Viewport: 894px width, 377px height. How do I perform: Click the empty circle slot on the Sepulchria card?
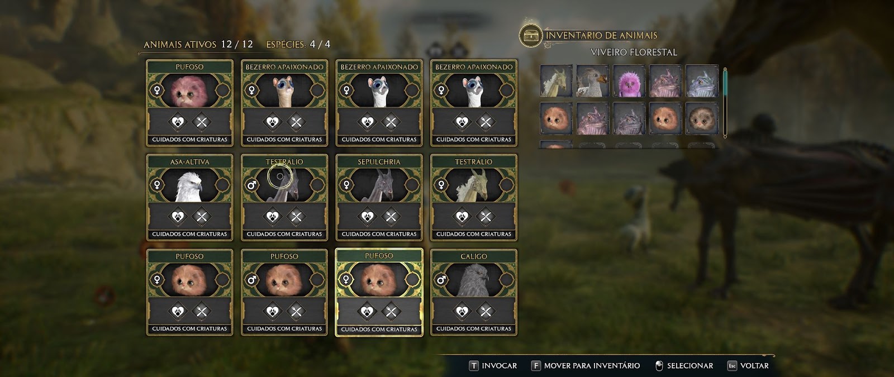[x=412, y=184]
